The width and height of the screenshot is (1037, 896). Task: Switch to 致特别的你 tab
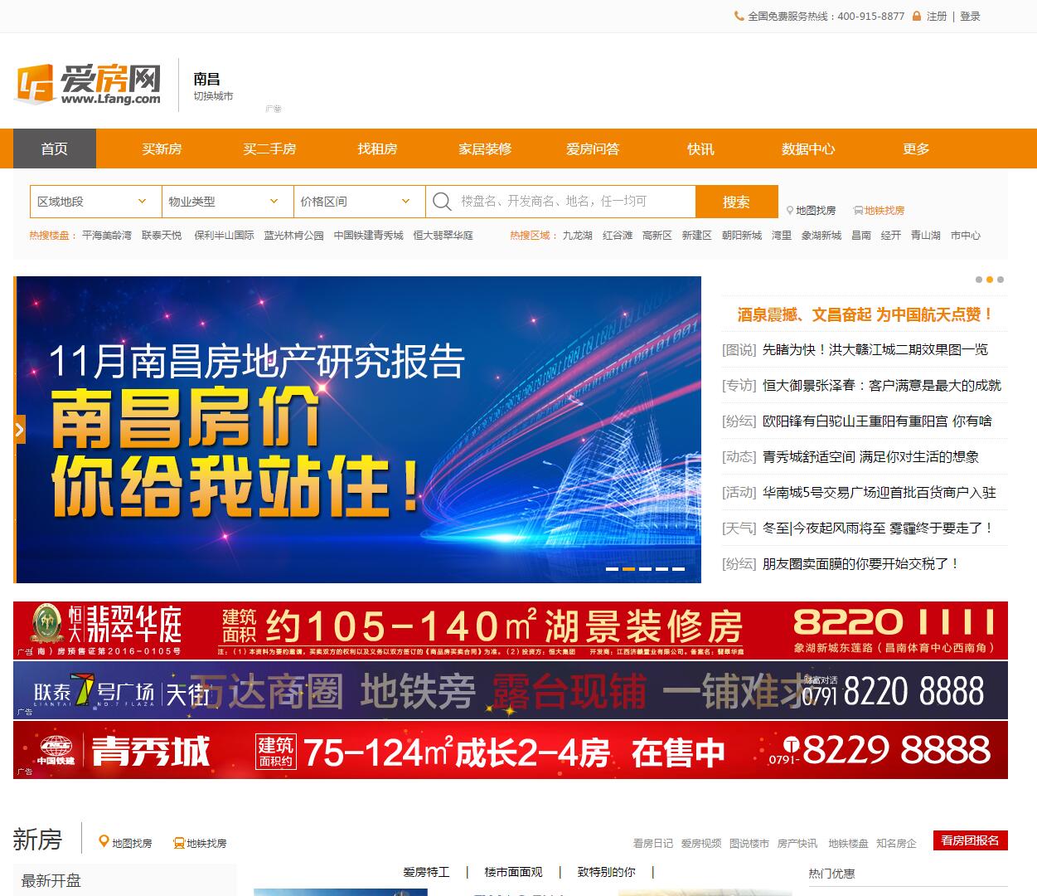click(607, 872)
